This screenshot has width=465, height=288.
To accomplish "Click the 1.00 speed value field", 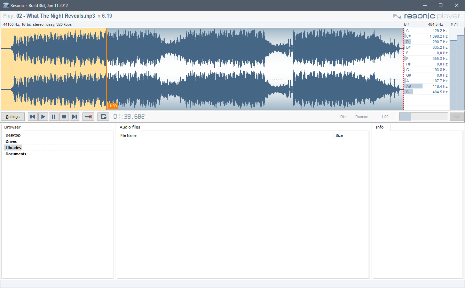I will 385,117.
